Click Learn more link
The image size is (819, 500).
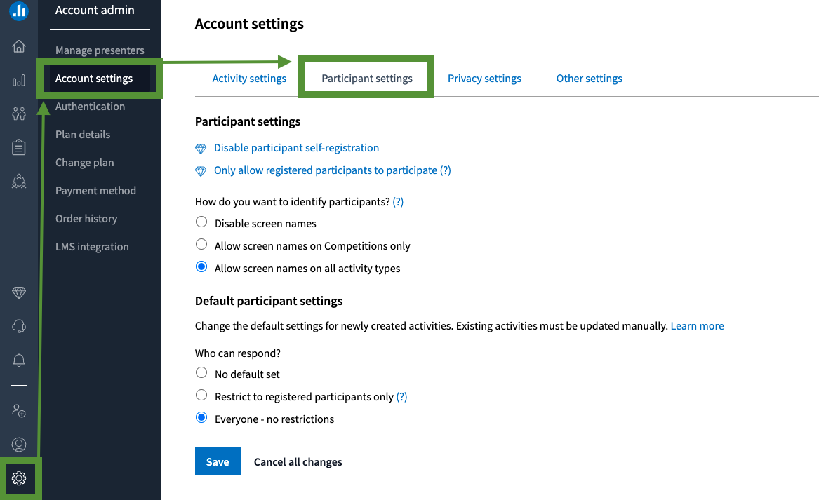point(698,326)
